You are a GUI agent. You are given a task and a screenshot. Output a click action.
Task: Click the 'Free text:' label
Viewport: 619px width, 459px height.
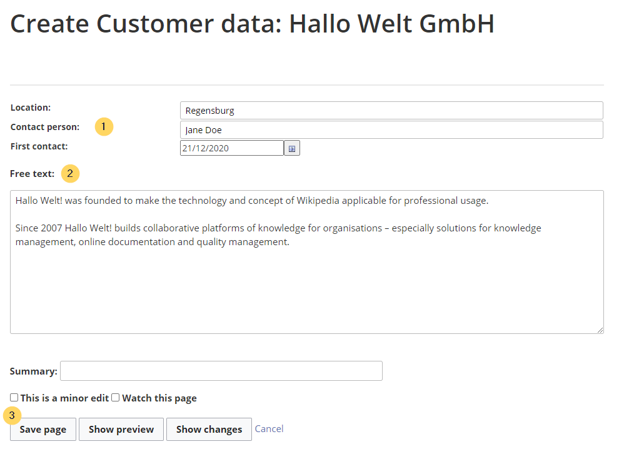(x=33, y=174)
